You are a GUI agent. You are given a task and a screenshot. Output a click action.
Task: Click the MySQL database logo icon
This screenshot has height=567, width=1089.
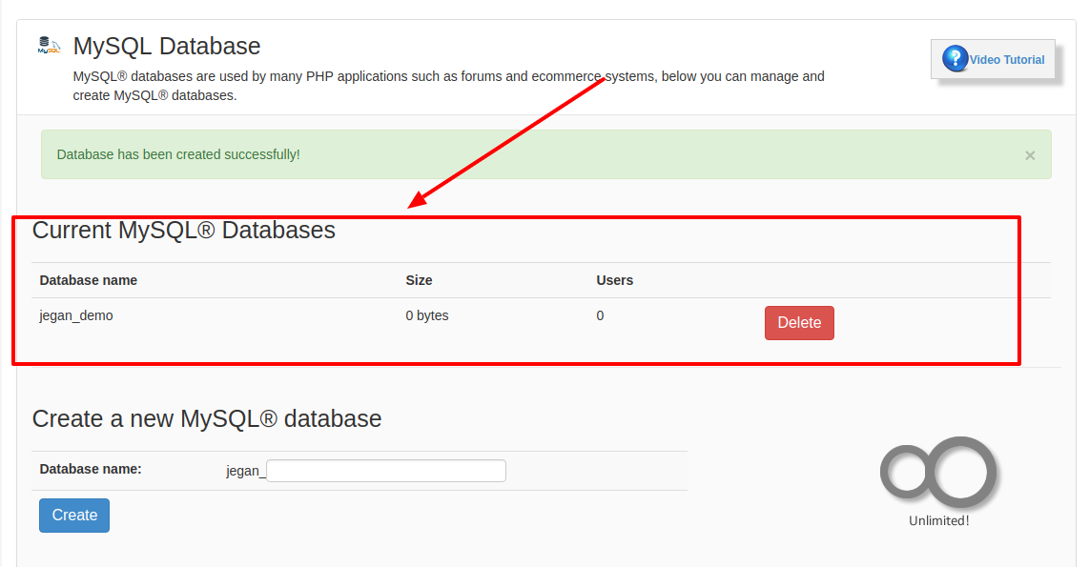point(49,45)
